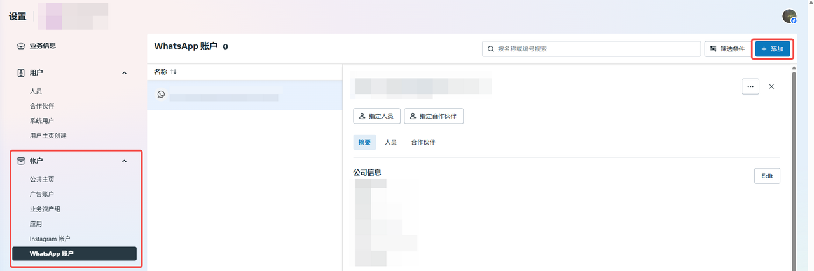Click the details panel vertical scrollbar
This screenshot has width=814, height=271.
coord(794,165)
